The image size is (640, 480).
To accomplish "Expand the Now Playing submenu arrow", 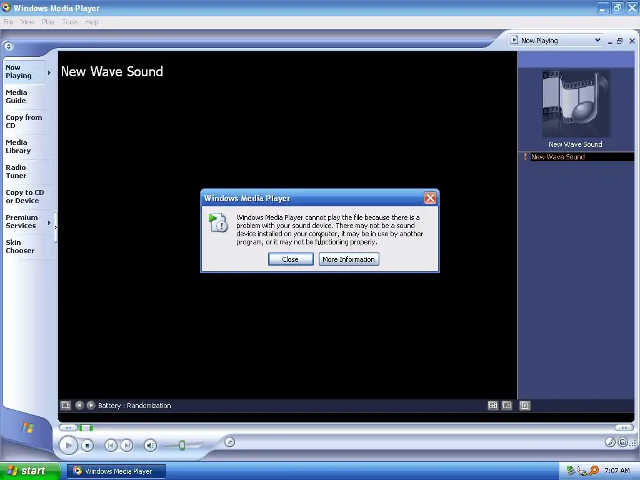I will [49, 72].
